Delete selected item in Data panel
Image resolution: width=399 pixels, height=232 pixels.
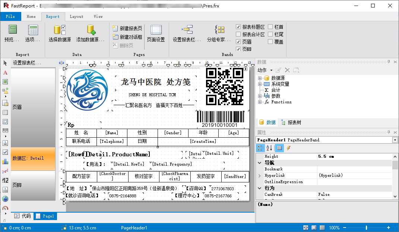coord(287,70)
